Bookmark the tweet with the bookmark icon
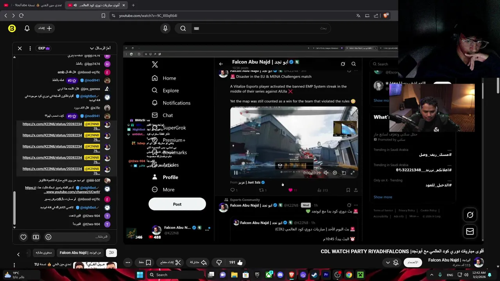 coord(348,190)
